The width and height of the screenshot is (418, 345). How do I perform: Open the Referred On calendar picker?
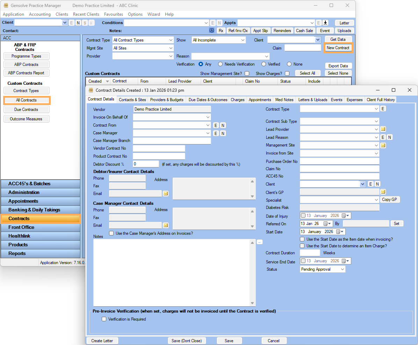click(327, 224)
